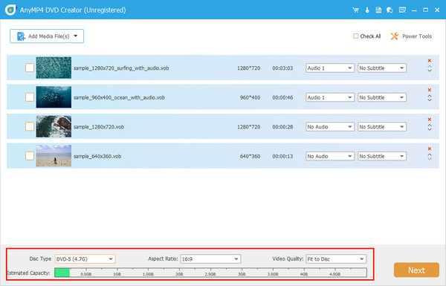This screenshot has height=286, width=446.
Task: Click the AnyMP4 app logo
Action: point(10,10)
